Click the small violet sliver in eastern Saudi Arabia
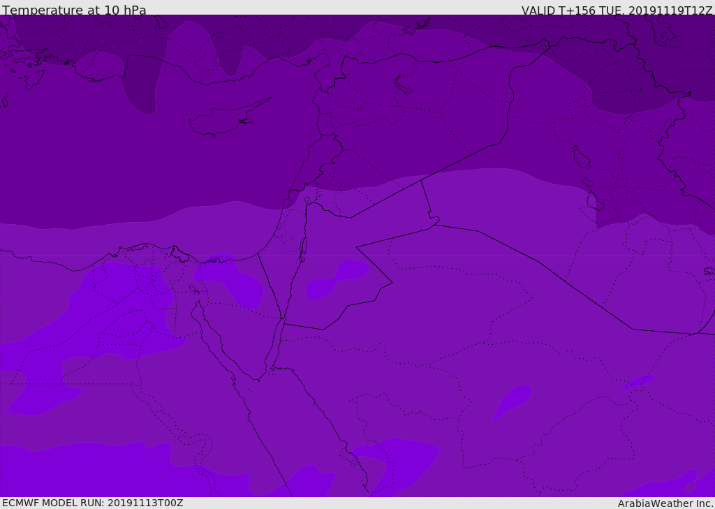This screenshot has height=509, width=715. point(638,382)
